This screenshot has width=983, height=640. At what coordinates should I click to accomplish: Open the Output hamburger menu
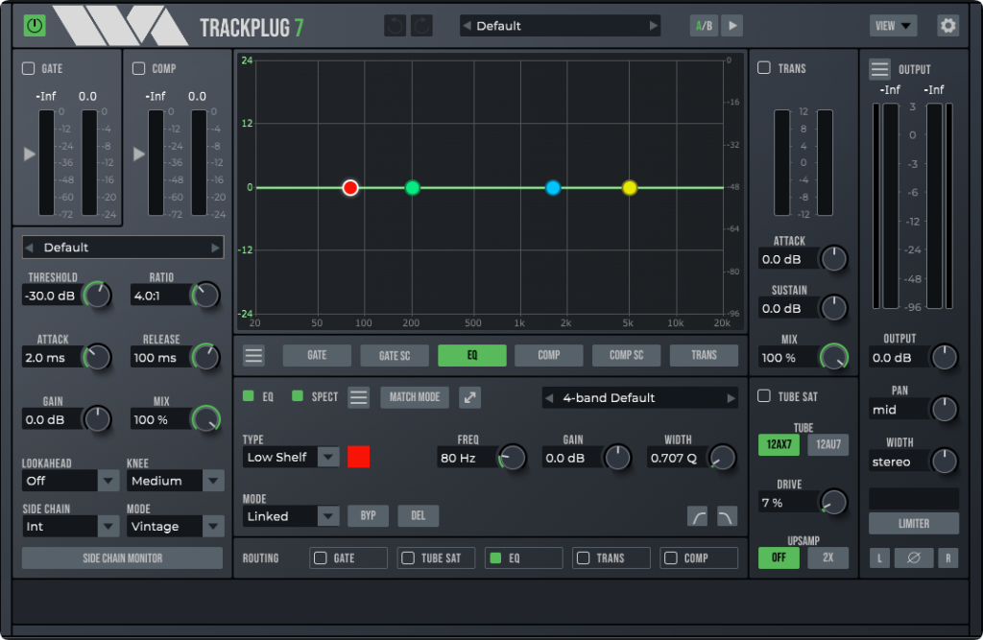tap(879, 69)
